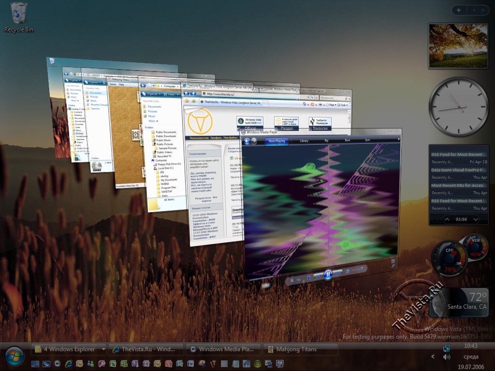Stop playback in Windows Media Player
495x371 pixels.
tap(308, 278)
